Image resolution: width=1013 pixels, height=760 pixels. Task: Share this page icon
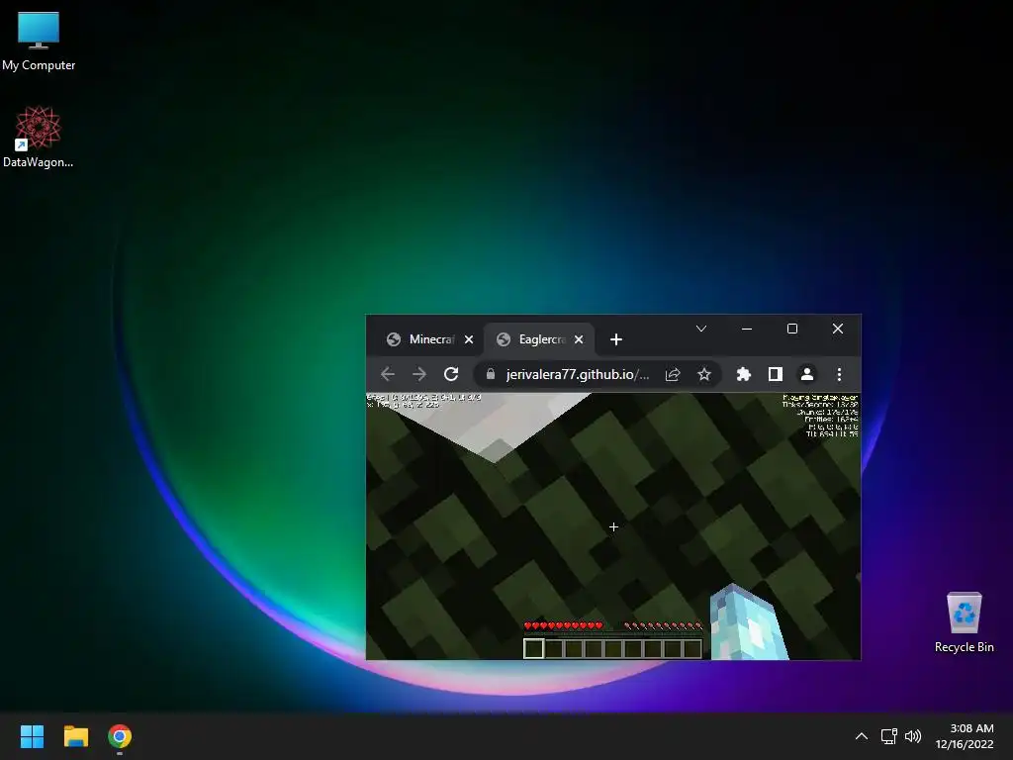point(673,374)
